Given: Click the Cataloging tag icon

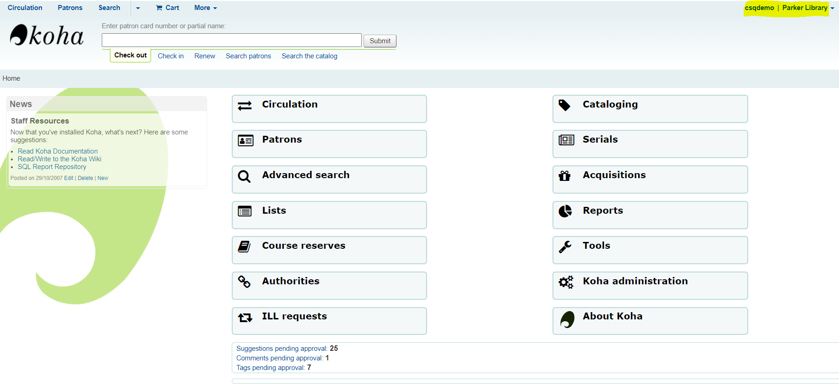Looking at the screenshot, I should click(565, 105).
